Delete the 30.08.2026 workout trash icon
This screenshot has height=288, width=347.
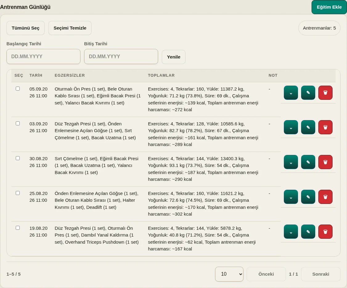click(x=325, y=162)
